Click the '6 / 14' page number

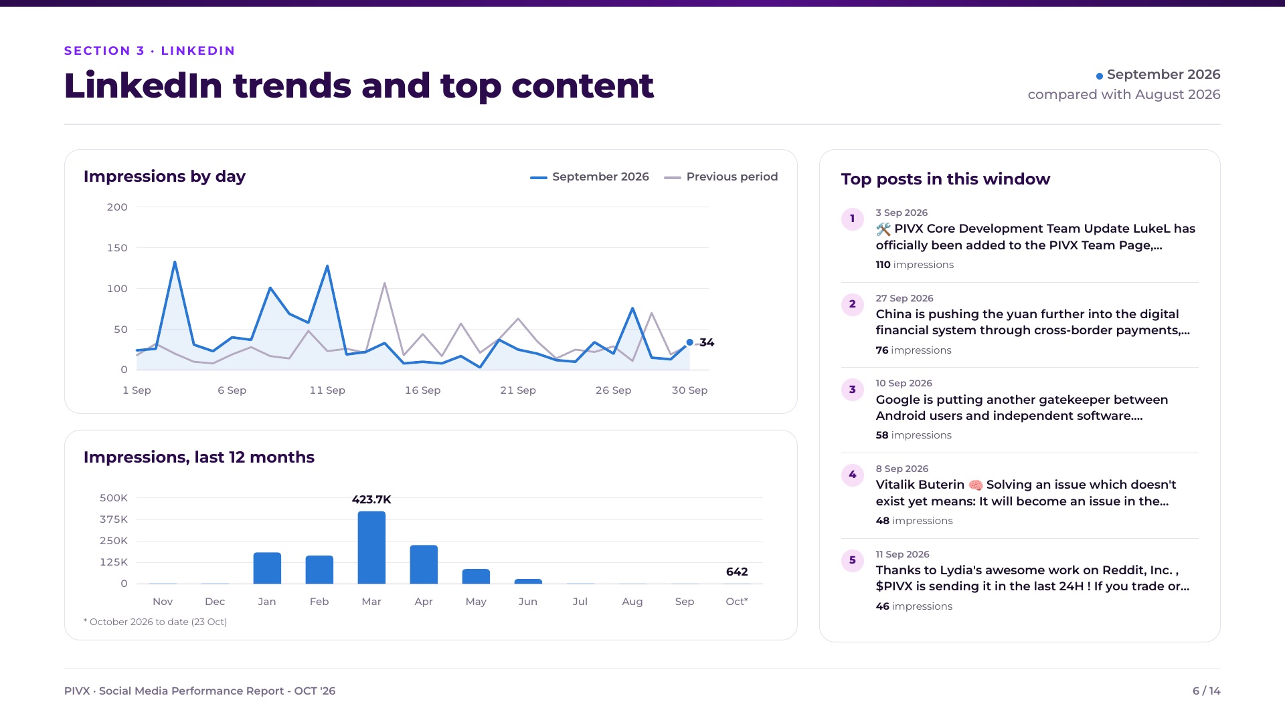pos(1207,691)
